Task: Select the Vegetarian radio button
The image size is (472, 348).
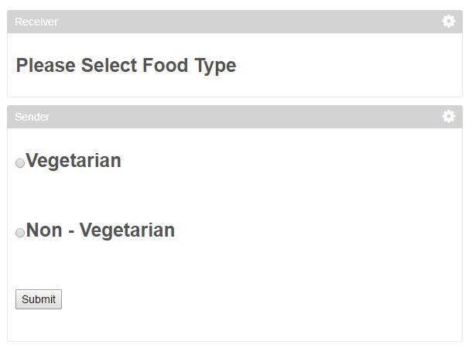Action: coord(20,163)
